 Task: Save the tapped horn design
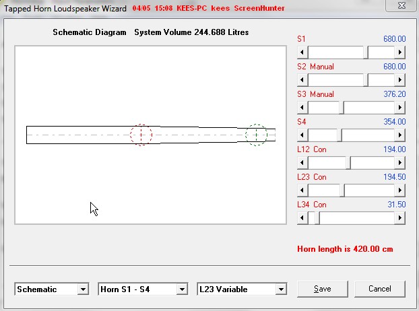point(323,289)
